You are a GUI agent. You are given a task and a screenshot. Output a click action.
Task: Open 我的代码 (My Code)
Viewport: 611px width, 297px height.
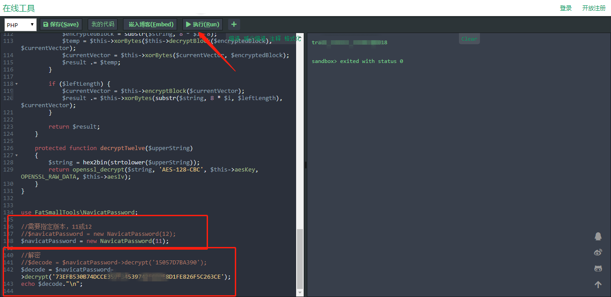[x=103, y=24]
